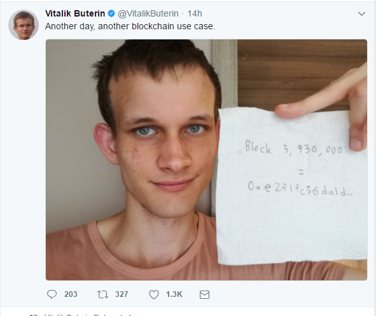Image resolution: width=376 pixels, height=316 pixels.
Task: Click the @VitalikButerin handle
Action: [148, 13]
